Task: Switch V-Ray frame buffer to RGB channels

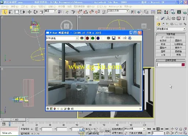Action: 82,38
